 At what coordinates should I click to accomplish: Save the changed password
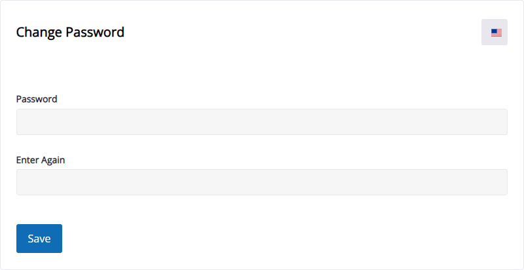pos(39,239)
